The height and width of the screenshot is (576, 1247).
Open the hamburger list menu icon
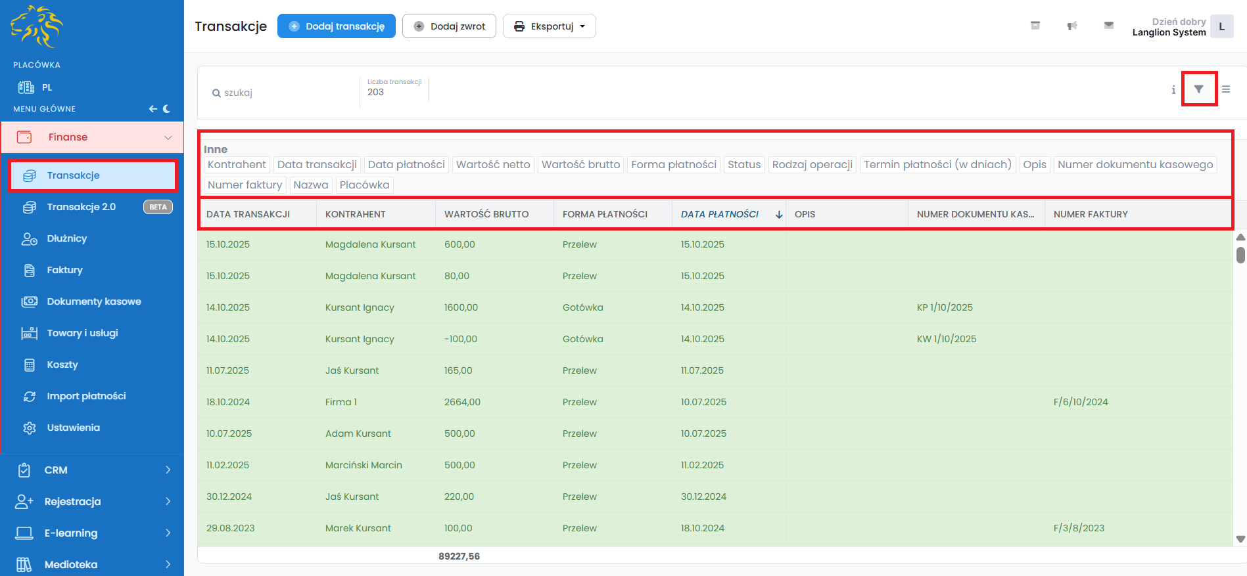1226,89
